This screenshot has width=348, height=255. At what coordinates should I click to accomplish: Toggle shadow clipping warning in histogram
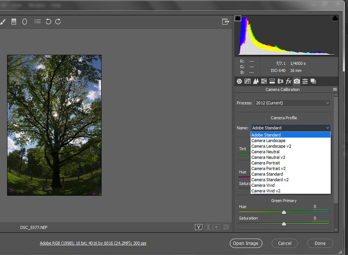pyautogui.click(x=238, y=18)
